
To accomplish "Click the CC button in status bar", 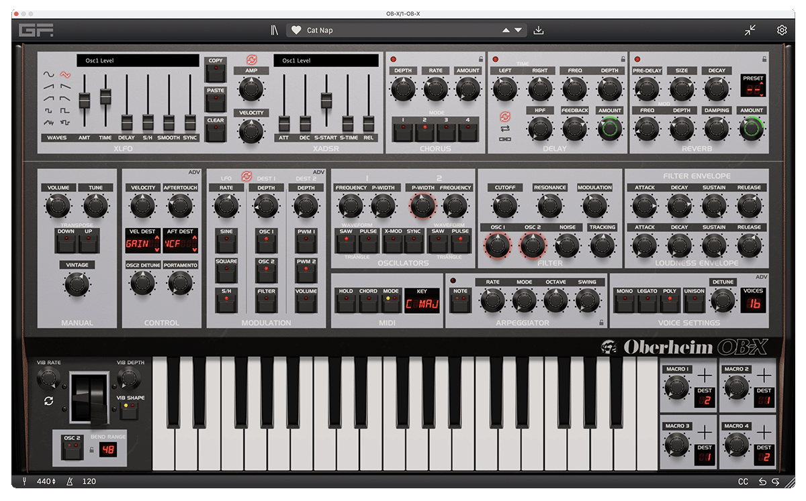I will [x=743, y=482].
